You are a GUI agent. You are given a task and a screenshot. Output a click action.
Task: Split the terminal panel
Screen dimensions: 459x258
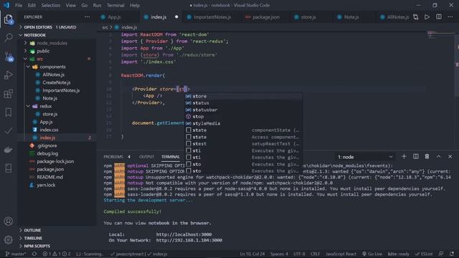click(x=416, y=156)
